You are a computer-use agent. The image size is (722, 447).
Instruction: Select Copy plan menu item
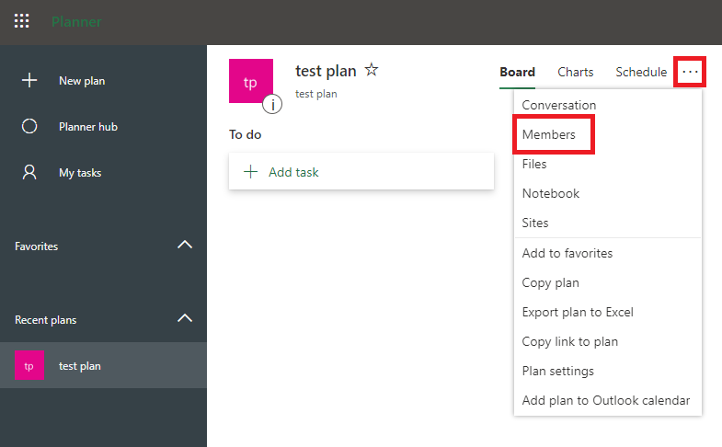click(608, 282)
